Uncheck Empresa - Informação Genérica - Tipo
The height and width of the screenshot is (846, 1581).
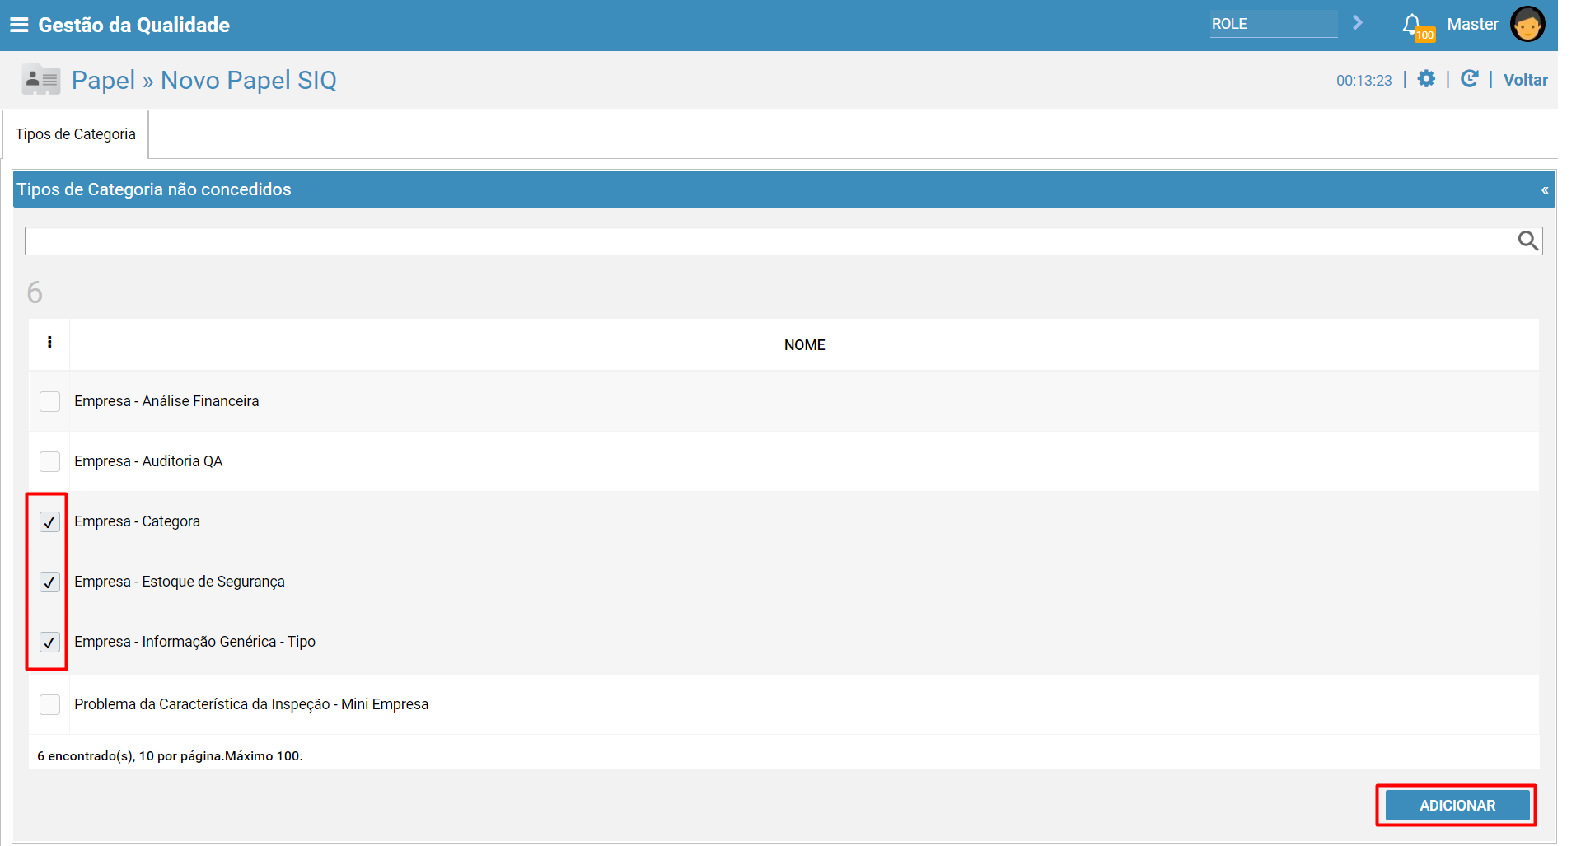(x=49, y=642)
